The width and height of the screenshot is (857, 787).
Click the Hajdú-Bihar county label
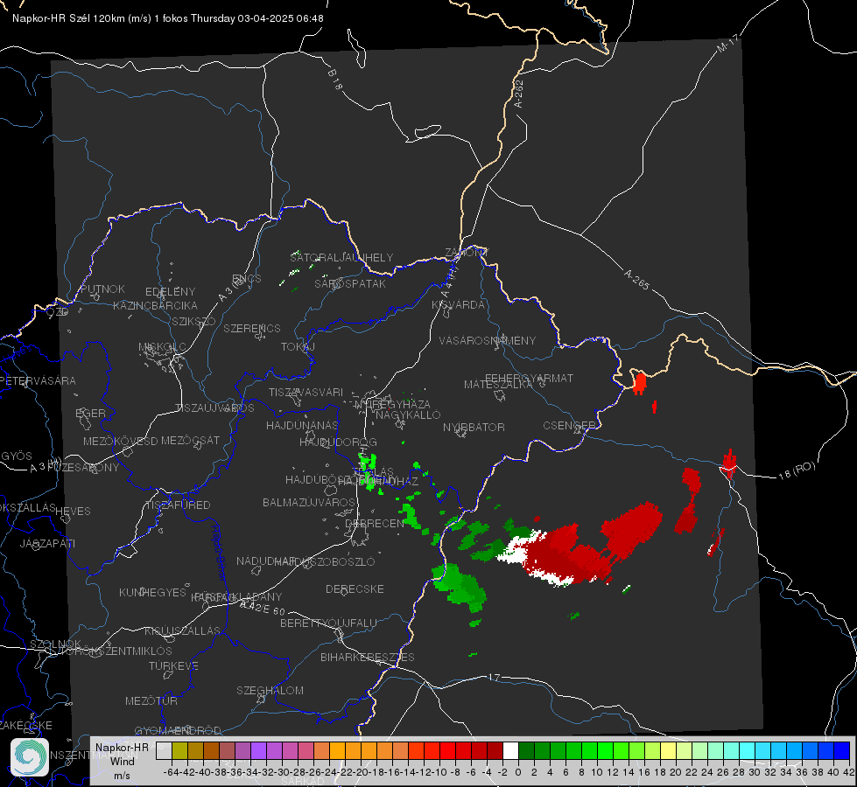pos(218,553)
